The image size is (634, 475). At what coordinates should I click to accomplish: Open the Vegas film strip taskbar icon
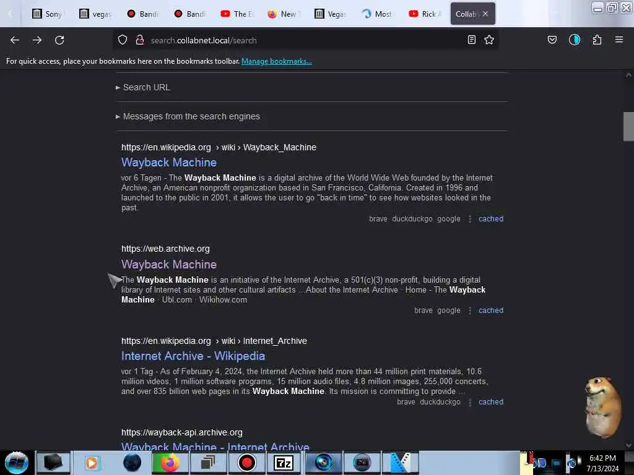point(401,463)
